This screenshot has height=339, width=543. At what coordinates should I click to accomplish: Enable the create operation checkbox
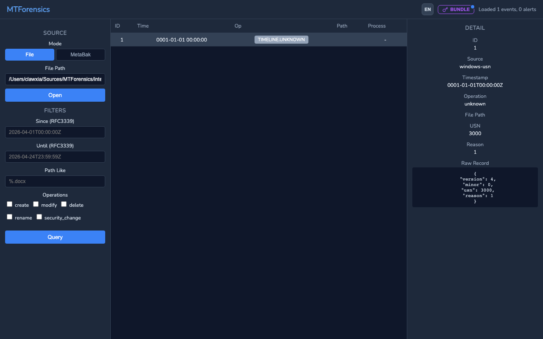point(9,204)
